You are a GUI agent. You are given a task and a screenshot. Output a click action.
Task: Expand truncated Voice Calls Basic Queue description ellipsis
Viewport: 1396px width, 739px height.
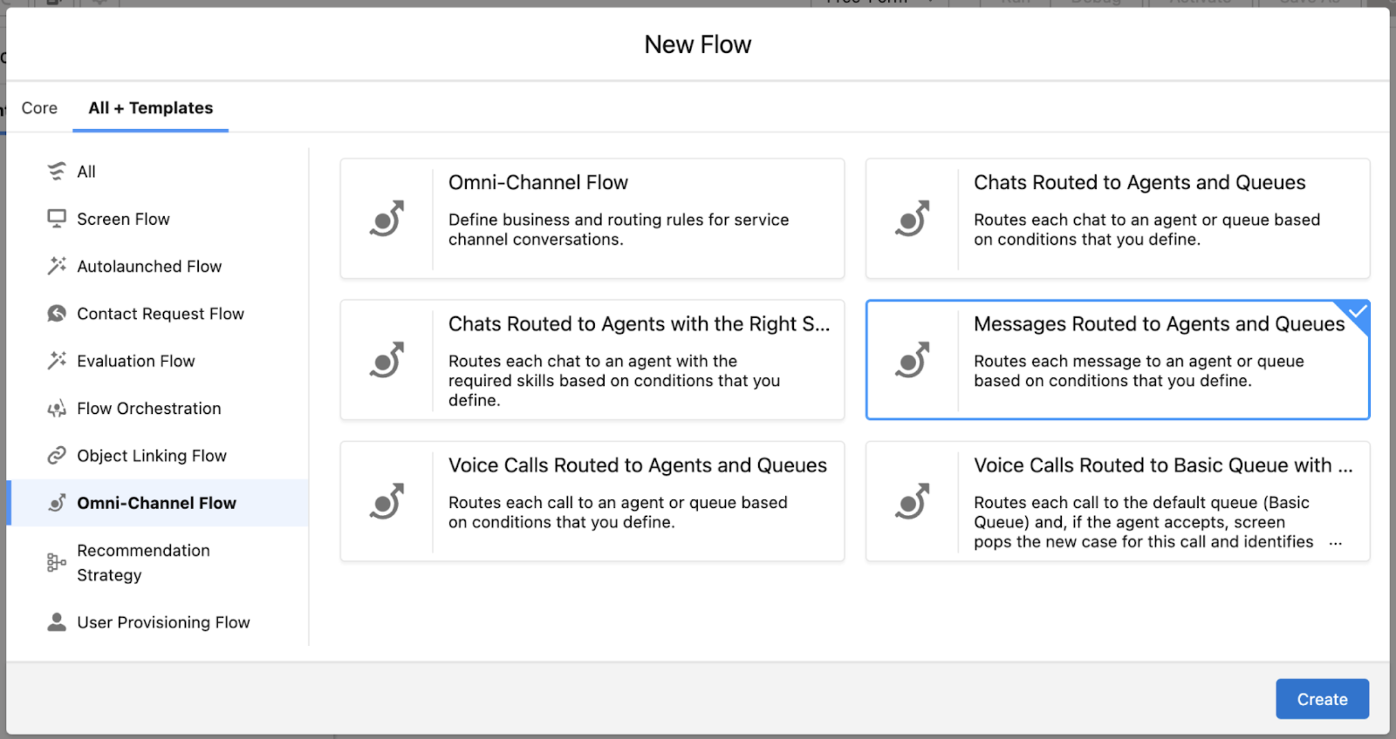(1335, 543)
